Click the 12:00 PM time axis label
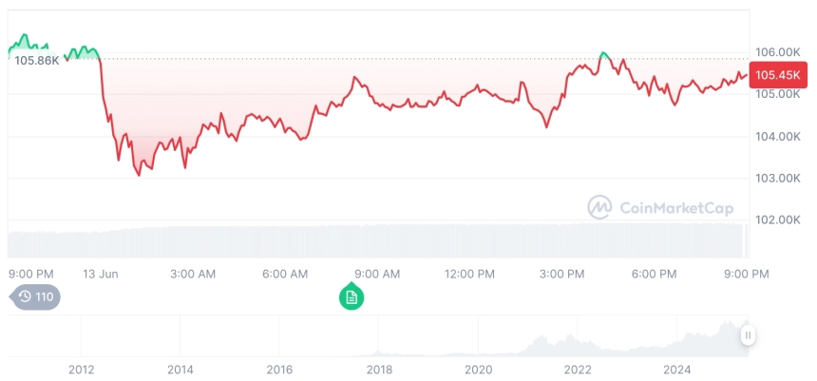This screenshot has width=817, height=381. 469,274
